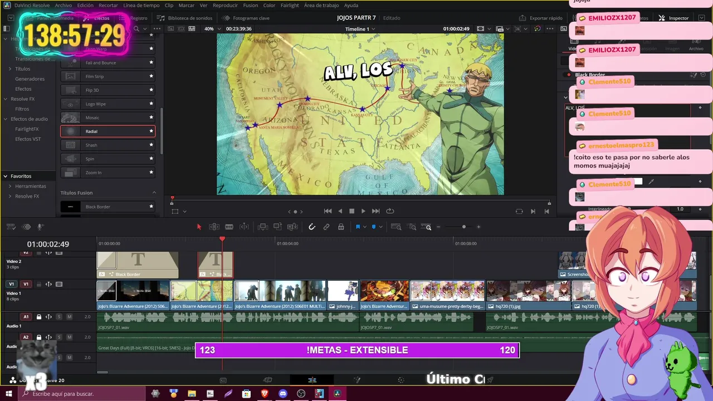Image resolution: width=713 pixels, height=401 pixels.
Task: Open timeline view options icon
Action: tap(11, 227)
